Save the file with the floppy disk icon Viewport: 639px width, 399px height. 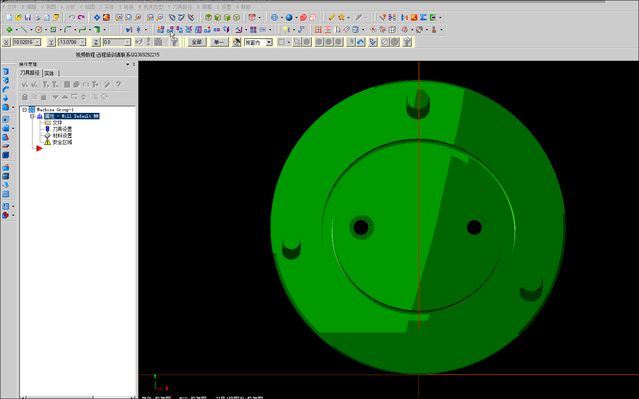28,17
